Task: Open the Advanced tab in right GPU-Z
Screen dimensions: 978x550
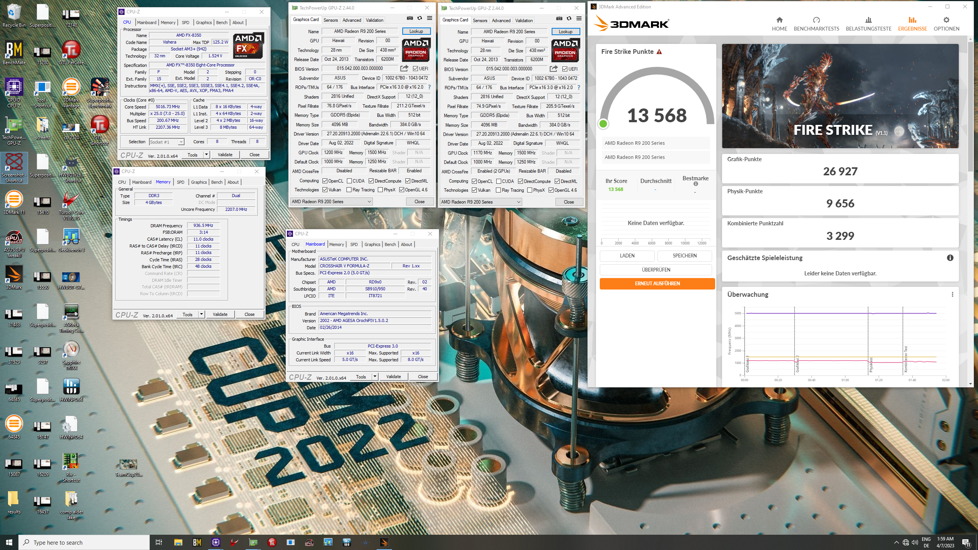Action: click(501, 21)
